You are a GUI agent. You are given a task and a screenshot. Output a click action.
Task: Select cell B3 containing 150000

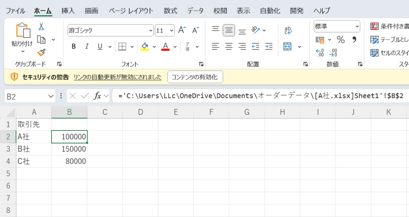tap(69, 149)
